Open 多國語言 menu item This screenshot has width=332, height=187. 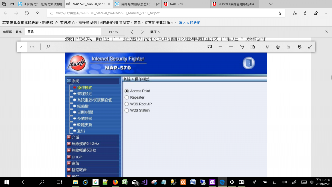pyautogui.click(x=85, y=118)
